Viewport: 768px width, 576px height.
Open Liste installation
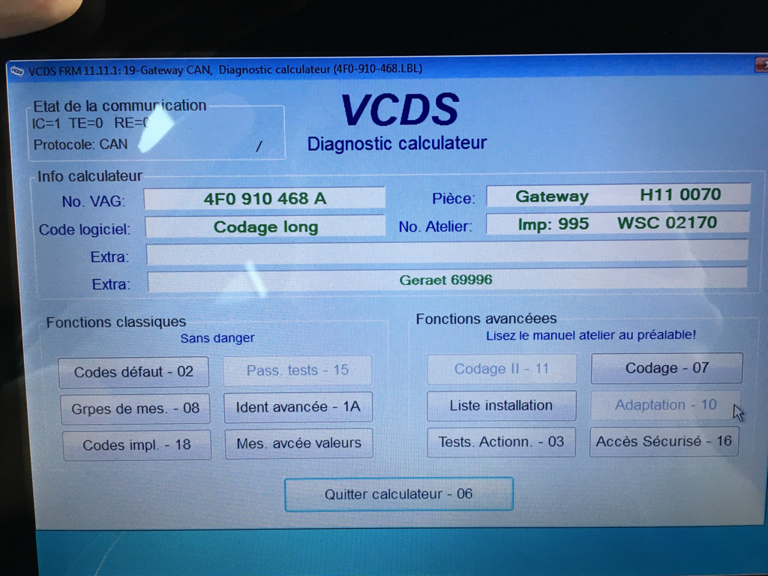pyautogui.click(x=502, y=406)
